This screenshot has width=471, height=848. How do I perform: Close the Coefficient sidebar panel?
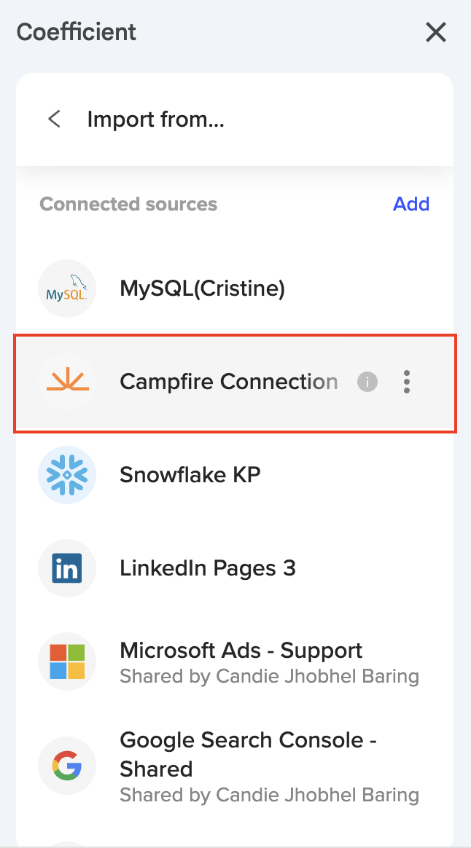point(436,32)
